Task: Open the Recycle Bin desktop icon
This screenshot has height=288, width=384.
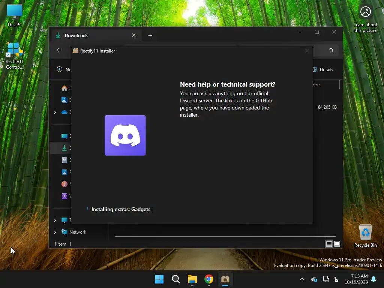Action: tap(365, 236)
